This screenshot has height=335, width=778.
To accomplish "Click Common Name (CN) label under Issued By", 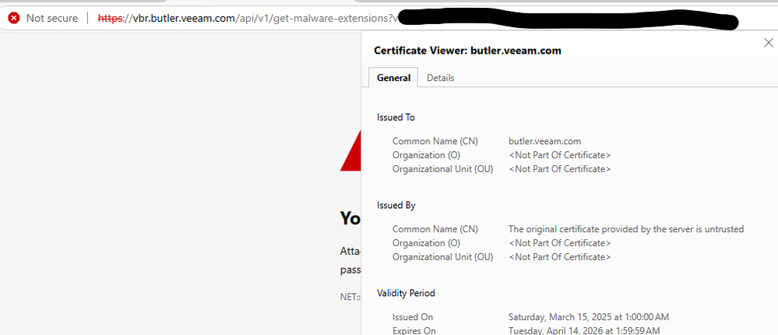I will [435, 229].
